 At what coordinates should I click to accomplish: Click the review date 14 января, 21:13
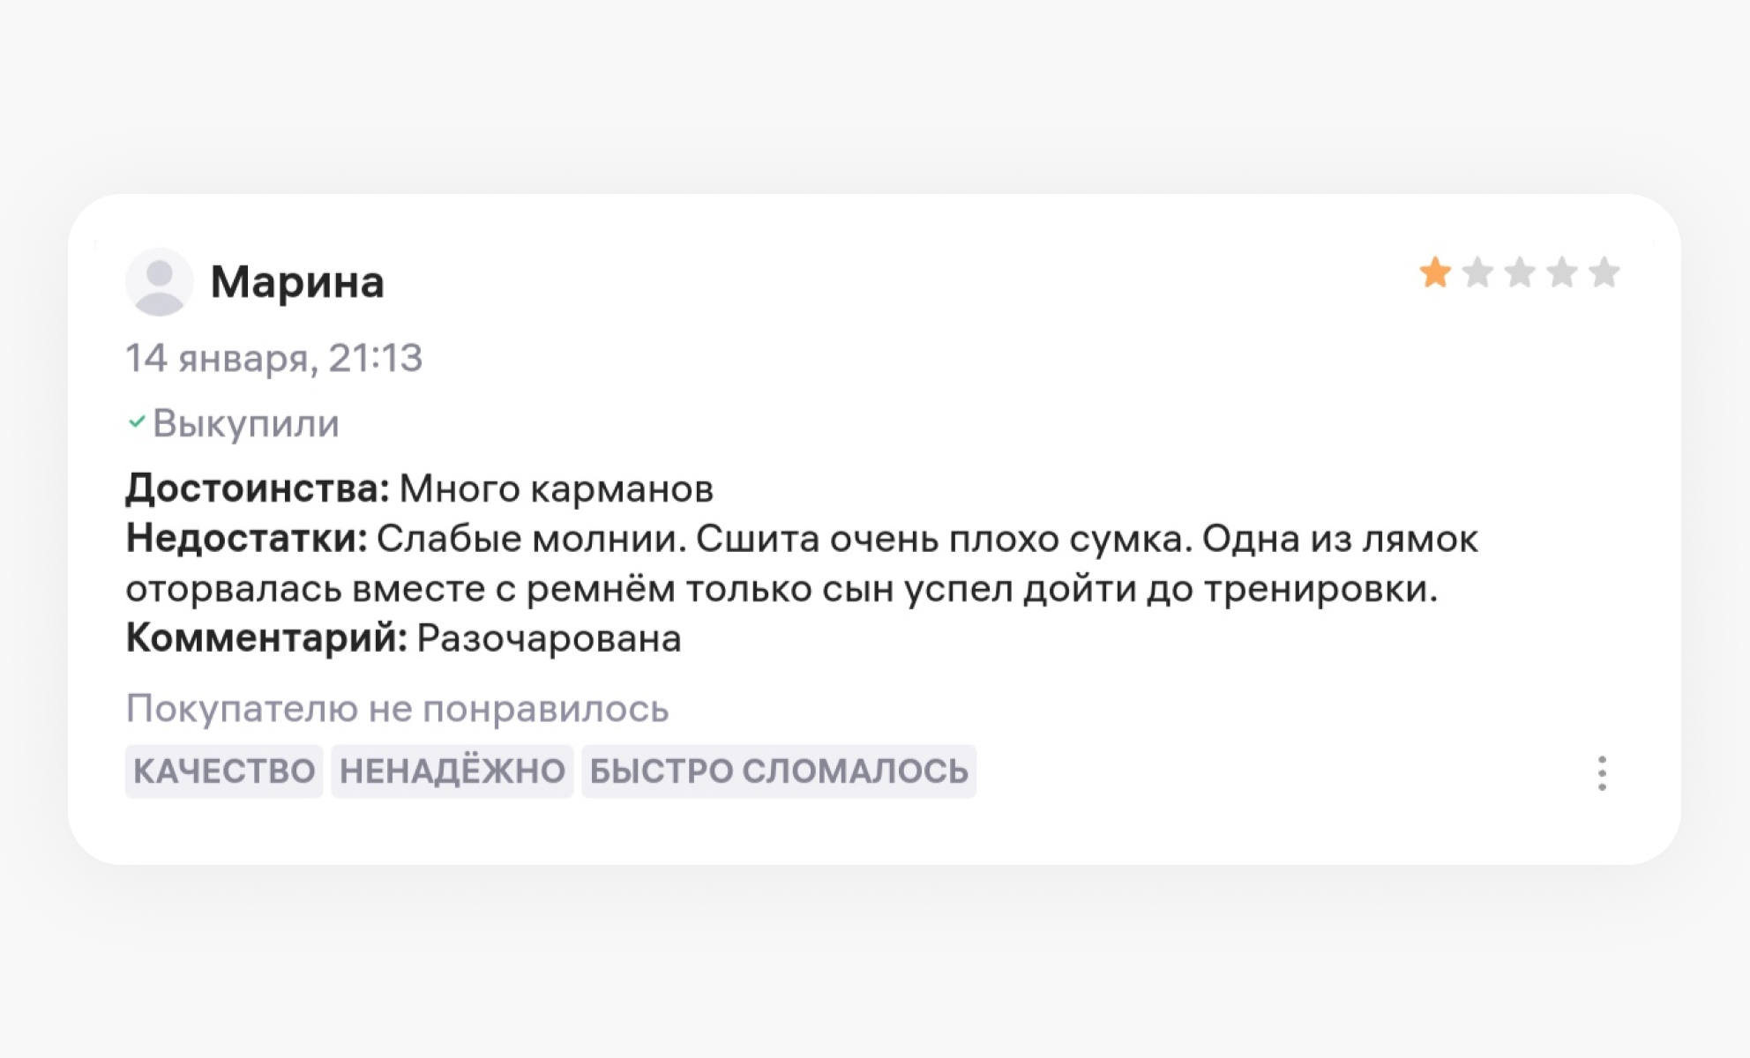[273, 357]
